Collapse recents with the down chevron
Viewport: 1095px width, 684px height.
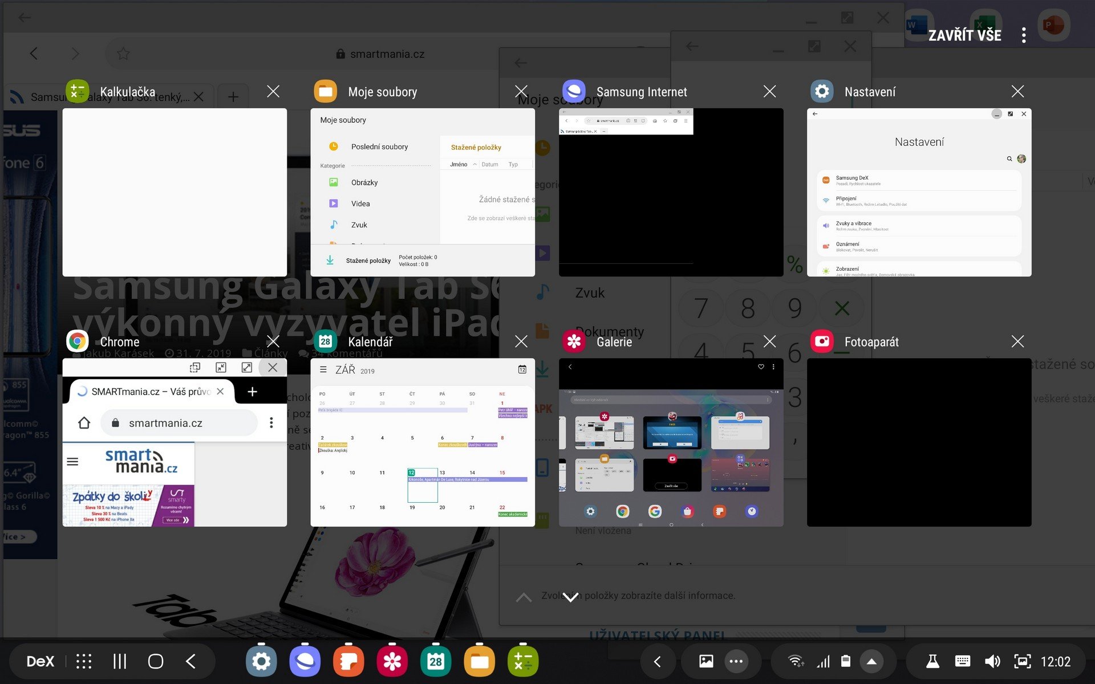coord(570,597)
